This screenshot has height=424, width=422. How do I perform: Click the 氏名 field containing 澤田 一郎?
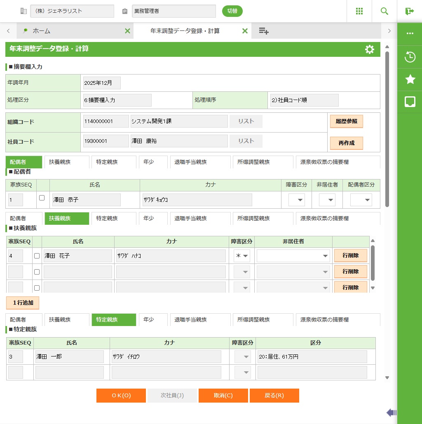[x=69, y=356]
